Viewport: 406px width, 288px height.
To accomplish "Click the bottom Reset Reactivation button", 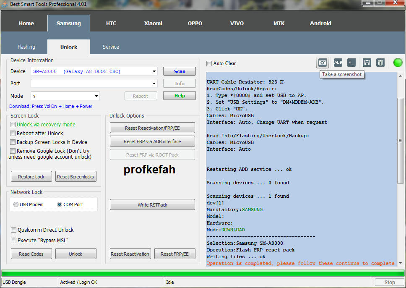I will (x=130, y=254).
